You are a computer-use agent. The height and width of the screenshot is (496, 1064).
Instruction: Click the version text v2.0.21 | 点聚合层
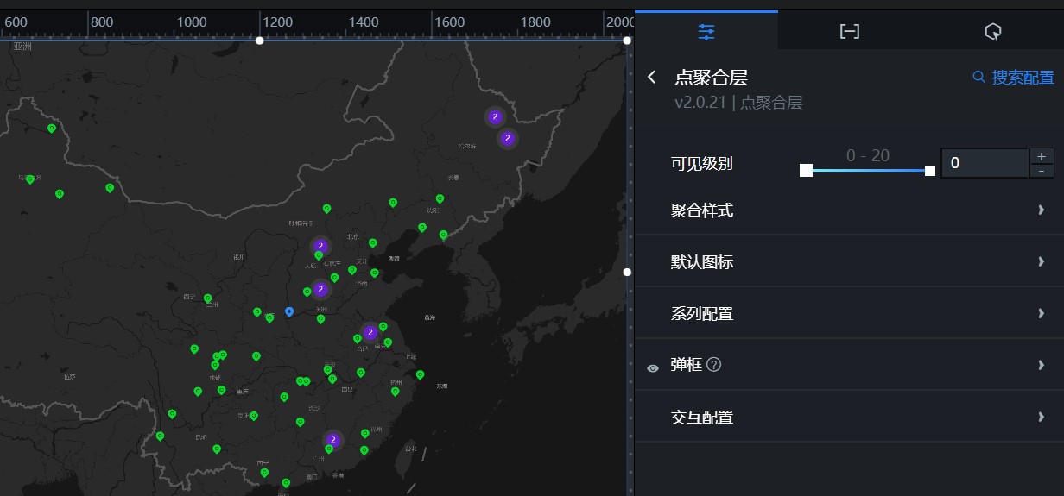[738, 103]
